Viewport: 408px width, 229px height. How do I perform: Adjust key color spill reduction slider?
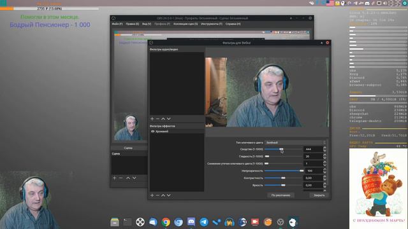283,163
